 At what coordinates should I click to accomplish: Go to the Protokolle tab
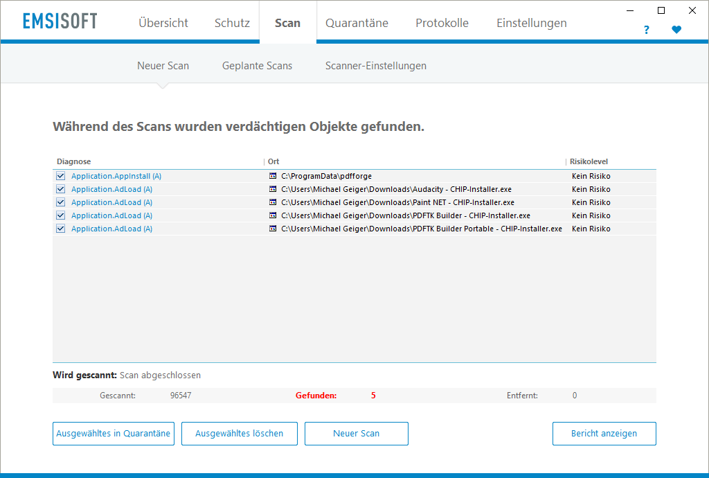click(x=442, y=23)
